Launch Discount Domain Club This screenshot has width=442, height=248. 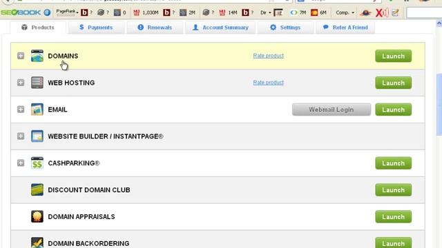click(393, 190)
